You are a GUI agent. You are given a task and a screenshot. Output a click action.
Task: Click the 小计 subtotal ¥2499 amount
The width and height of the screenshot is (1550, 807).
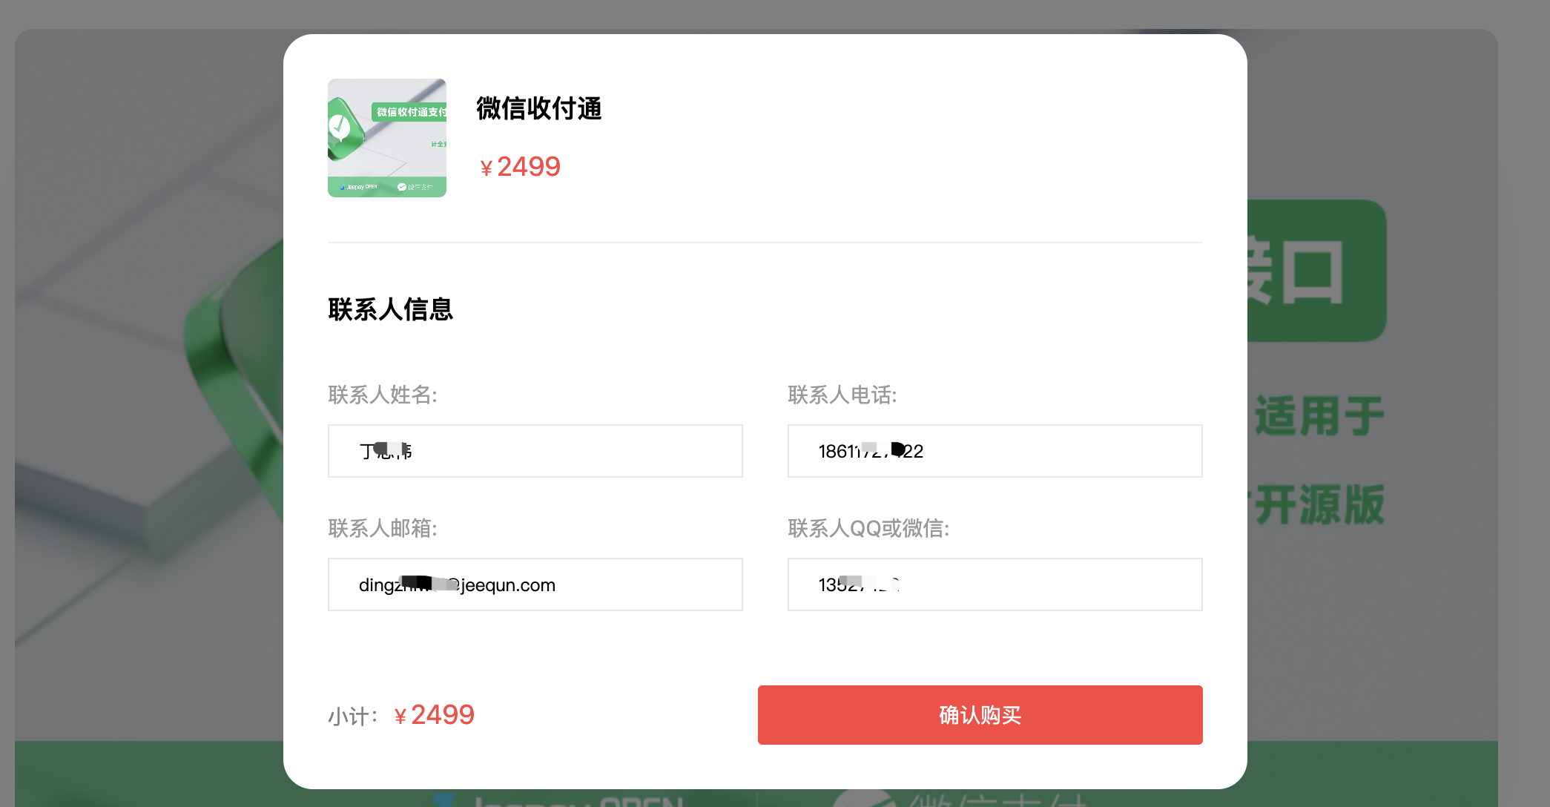point(435,715)
